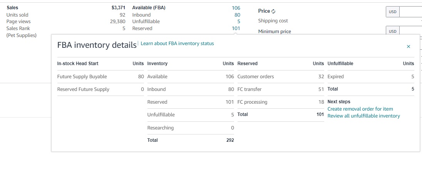Click the Researching inventory row
This screenshot has width=422, height=173.
coord(191,128)
